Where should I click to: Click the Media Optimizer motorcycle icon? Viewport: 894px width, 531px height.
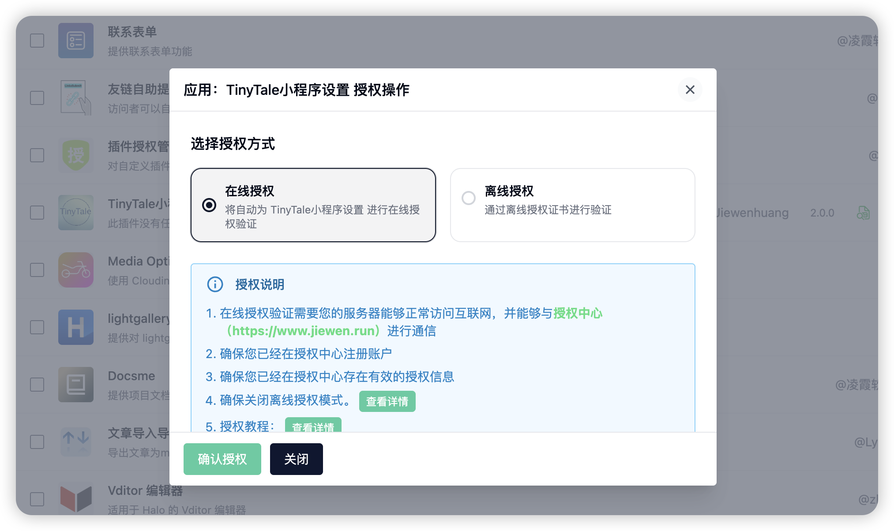click(76, 270)
